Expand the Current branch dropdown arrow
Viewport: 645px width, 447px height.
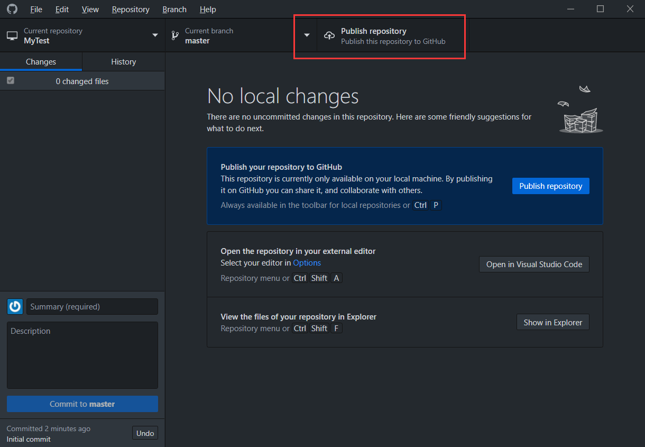307,35
